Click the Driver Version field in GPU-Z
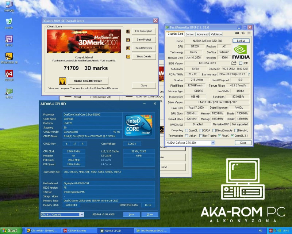Viewport: 292px width, 234px height. [217, 102]
